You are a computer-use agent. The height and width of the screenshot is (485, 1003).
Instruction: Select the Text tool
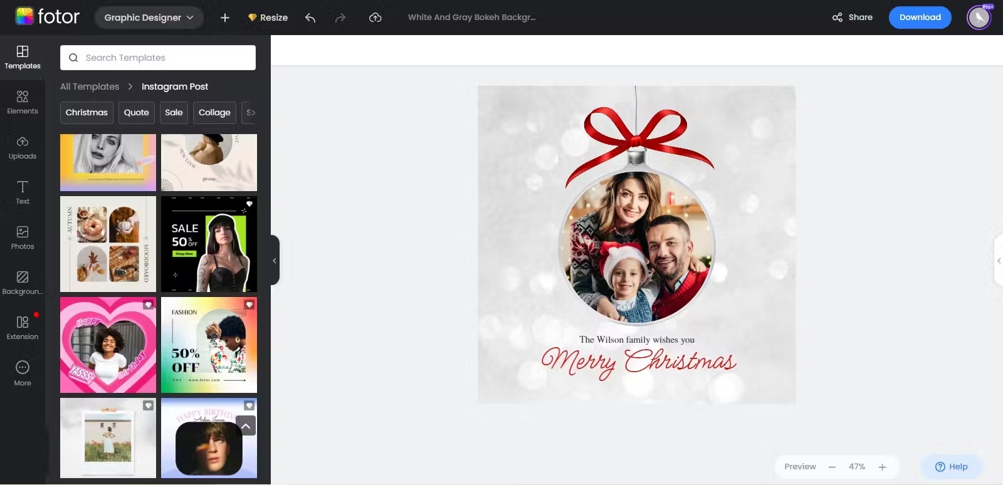click(23, 193)
